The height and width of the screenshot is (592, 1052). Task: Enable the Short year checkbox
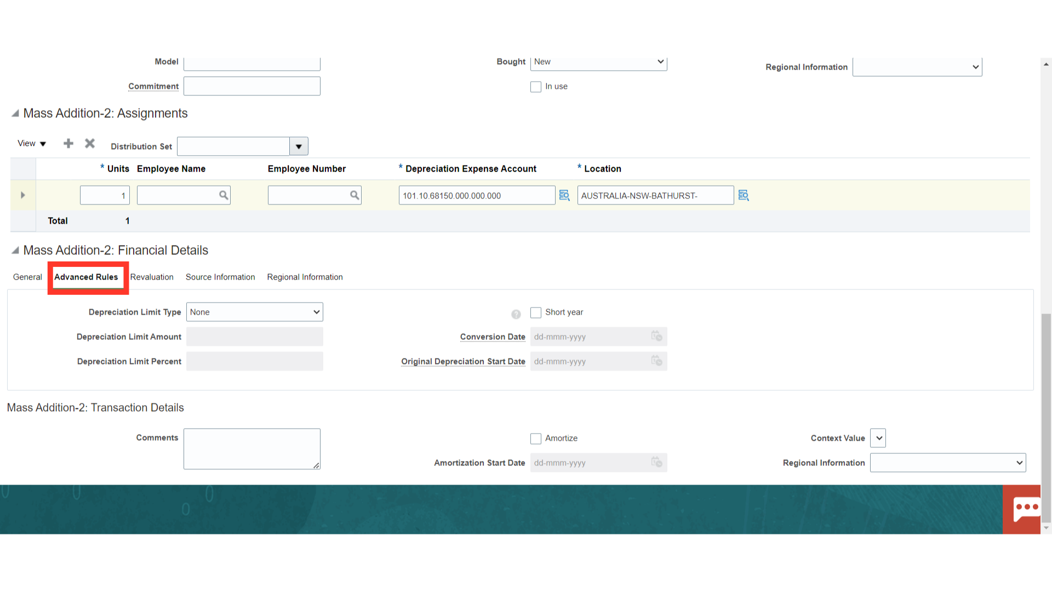click(x=536, y=312)
